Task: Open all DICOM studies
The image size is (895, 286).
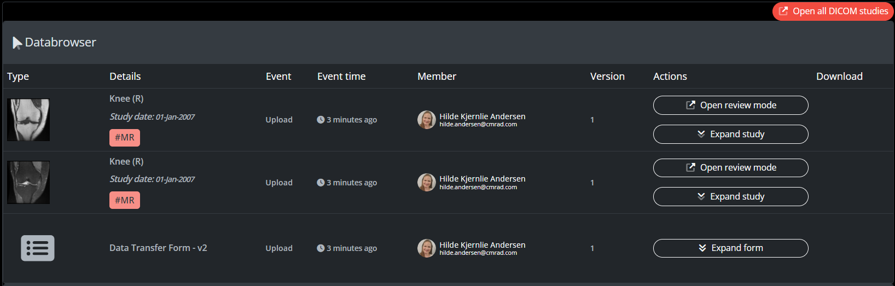Action: (833, 11)
